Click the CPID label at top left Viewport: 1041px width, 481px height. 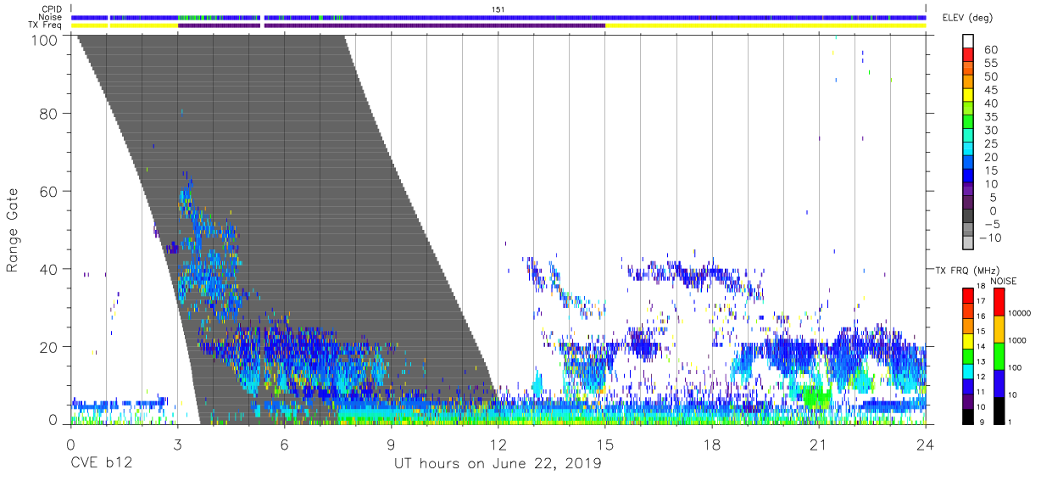point(53,9)
